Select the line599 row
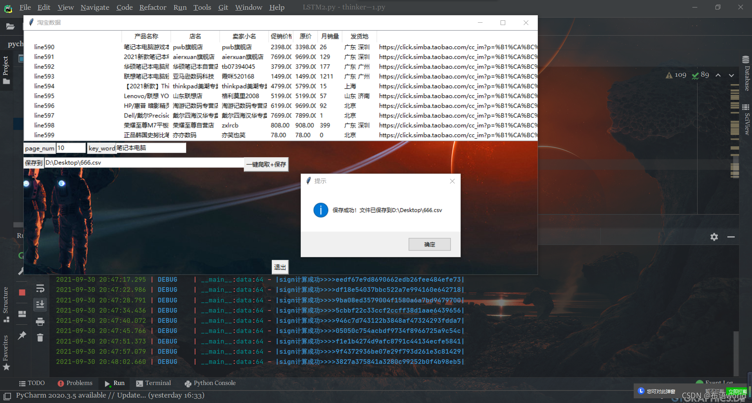 click(x=280, y=135)
